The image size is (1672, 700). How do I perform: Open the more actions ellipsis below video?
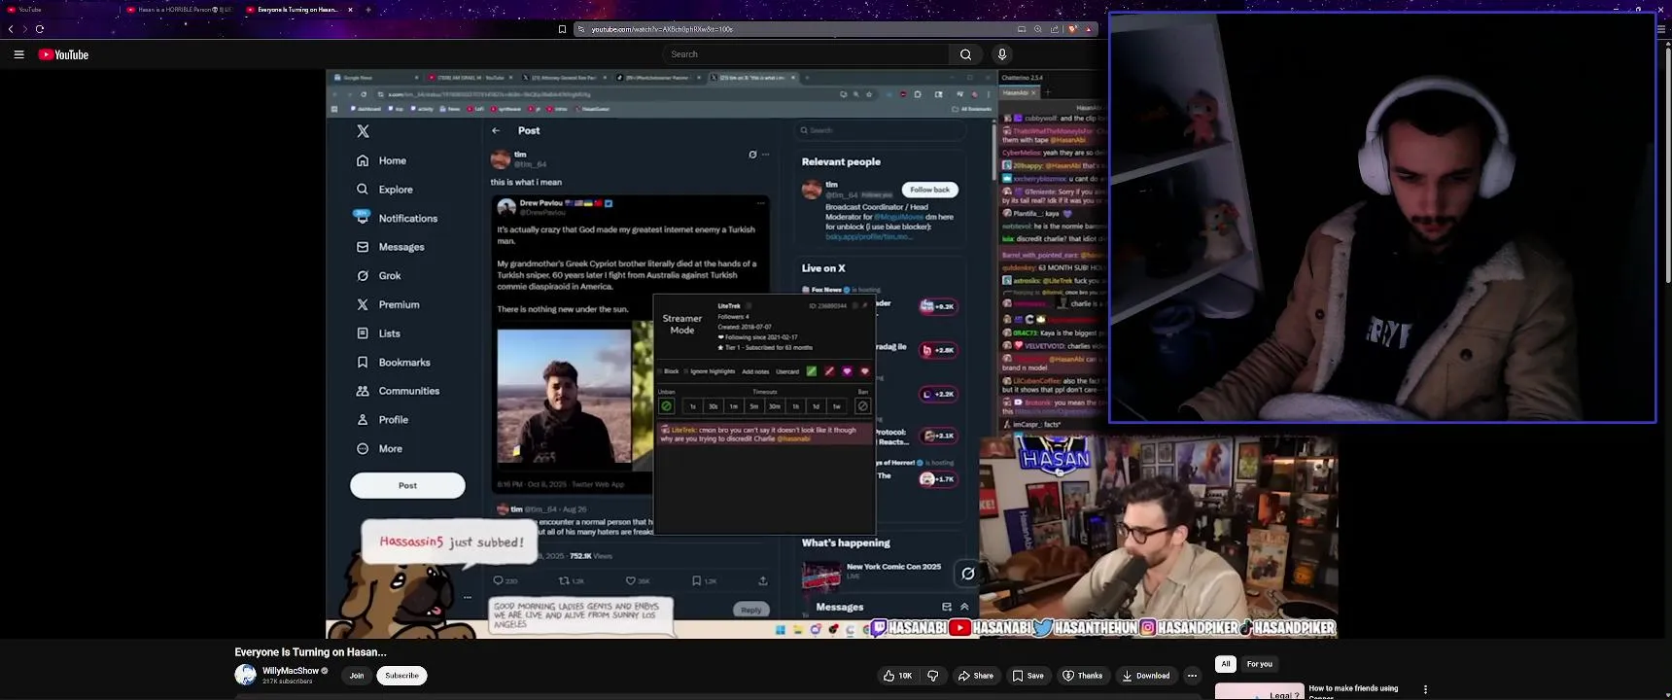click(x=1192, y=676)
